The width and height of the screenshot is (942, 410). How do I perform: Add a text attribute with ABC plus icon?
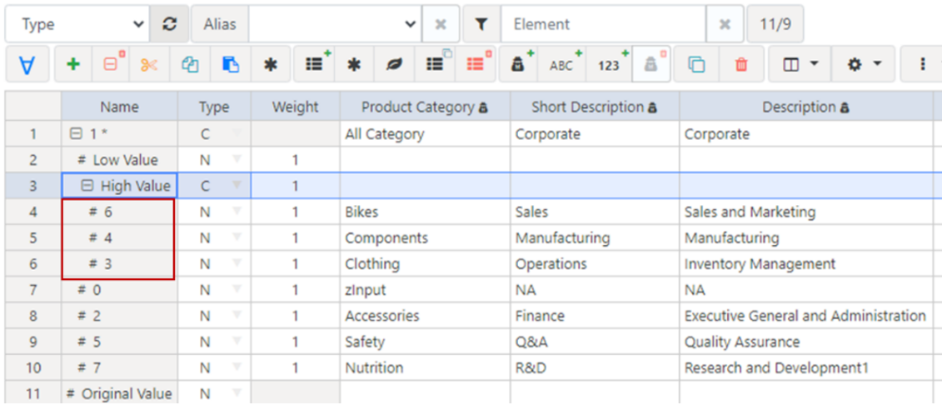pyautogui.click(x=561, y=64)
